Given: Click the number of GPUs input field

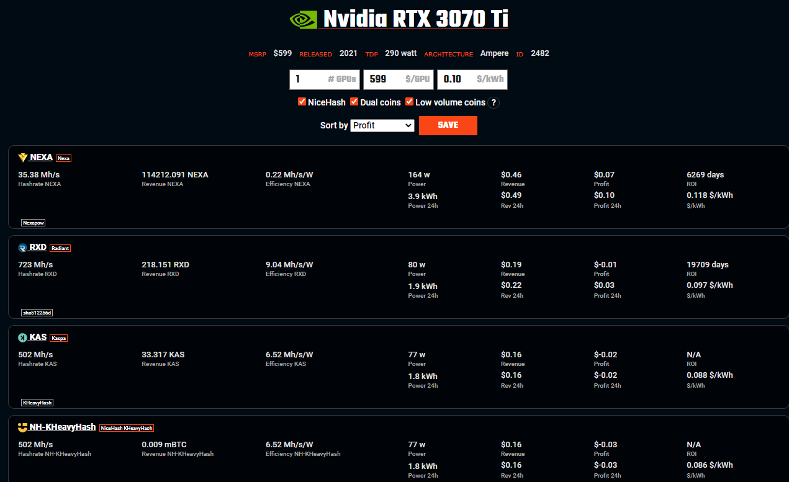Looking at the screenshot, I should click(x=325, y=79).
